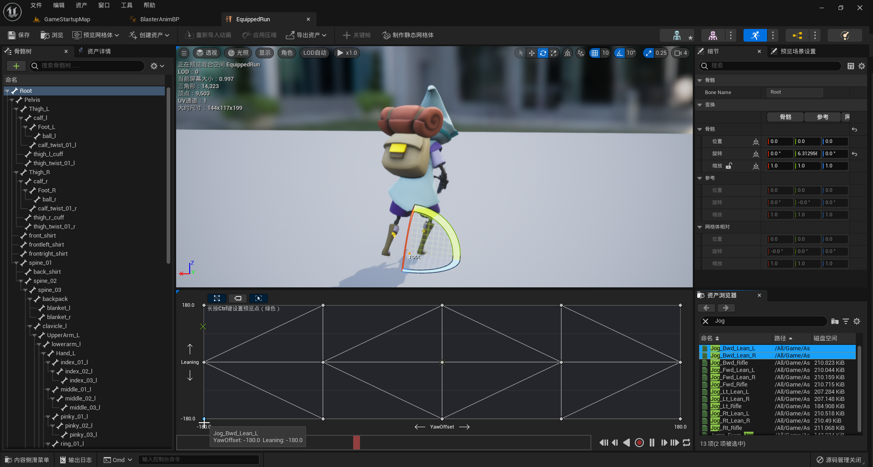The width and height of the screenshot is (873, 467).
Task: Click Source Control Off status
Action: 839,460
